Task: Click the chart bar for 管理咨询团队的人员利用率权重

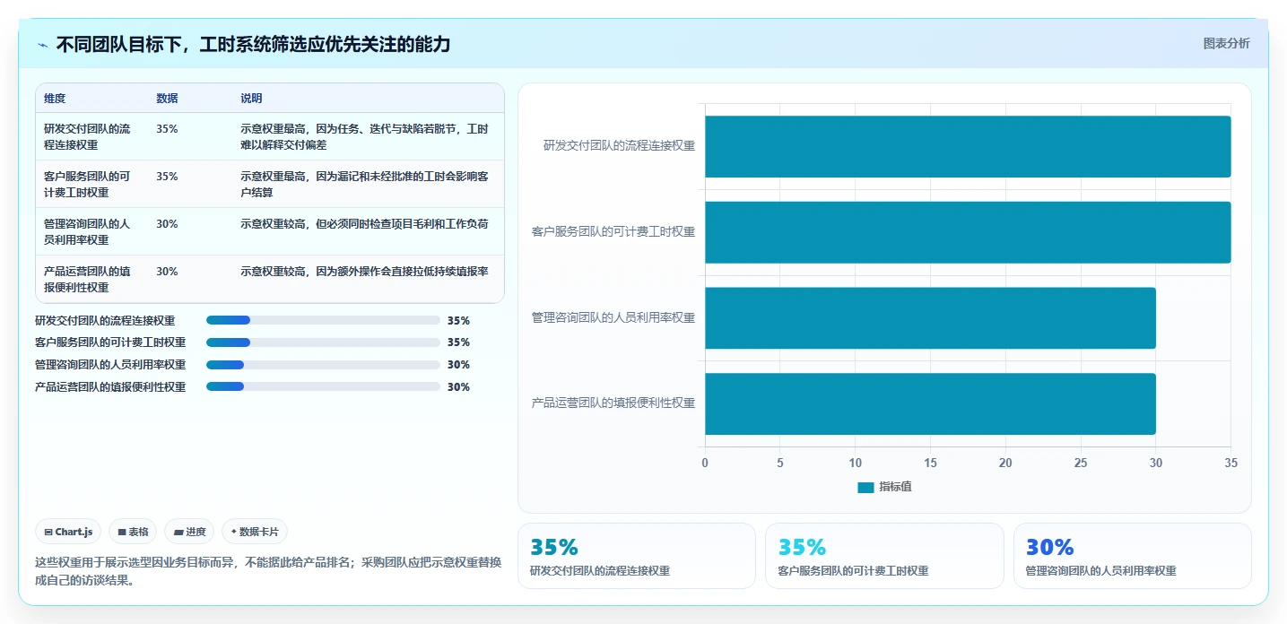Action: point(930,318)
